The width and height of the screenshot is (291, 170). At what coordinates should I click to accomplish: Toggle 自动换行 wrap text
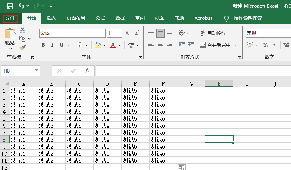point(213,33)
